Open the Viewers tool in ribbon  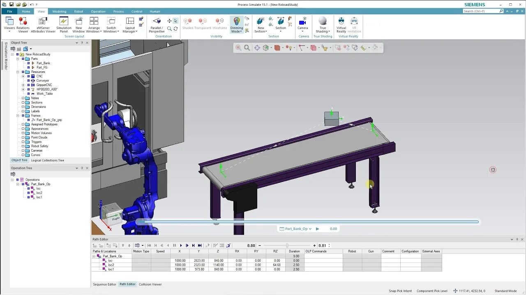pos(9,24)
